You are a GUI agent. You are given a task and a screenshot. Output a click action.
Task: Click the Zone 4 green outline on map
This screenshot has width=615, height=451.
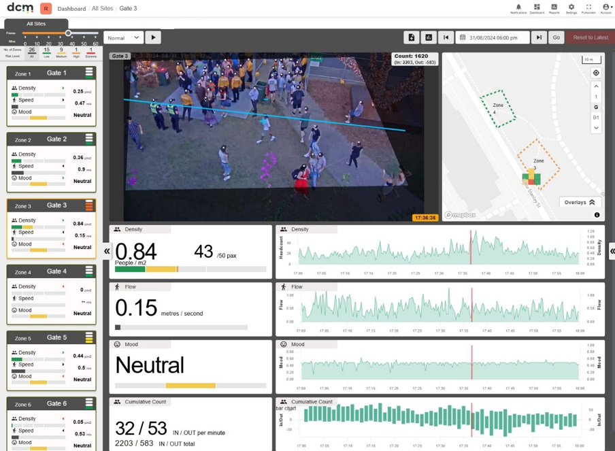pyautogui.click(x=498, y=109)
